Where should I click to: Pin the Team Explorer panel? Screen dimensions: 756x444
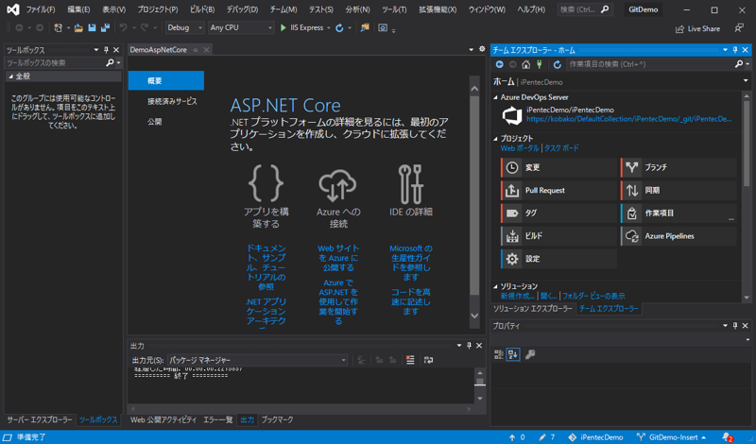point(735,50)
